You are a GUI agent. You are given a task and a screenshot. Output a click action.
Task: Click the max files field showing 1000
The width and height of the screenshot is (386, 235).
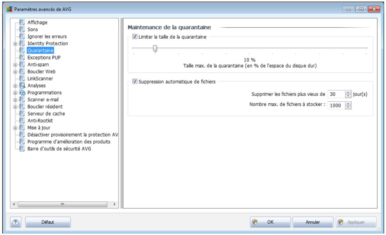pos(337,106)
